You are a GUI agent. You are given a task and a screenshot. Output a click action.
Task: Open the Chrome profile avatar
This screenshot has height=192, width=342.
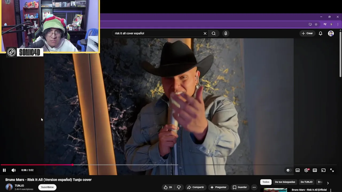(x=331, y=24)
